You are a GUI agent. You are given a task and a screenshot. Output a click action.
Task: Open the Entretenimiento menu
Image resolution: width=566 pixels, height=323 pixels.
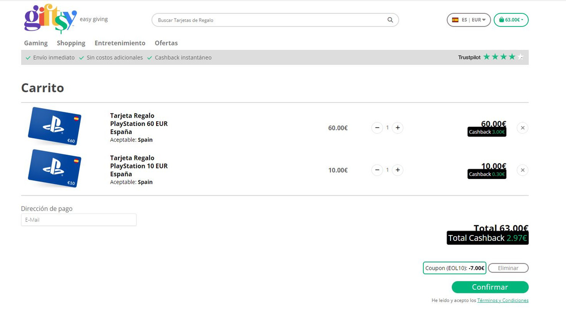(x=120, y=43)
